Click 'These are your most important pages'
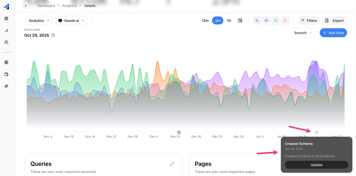356x176 pixels. tap(225, 172)
